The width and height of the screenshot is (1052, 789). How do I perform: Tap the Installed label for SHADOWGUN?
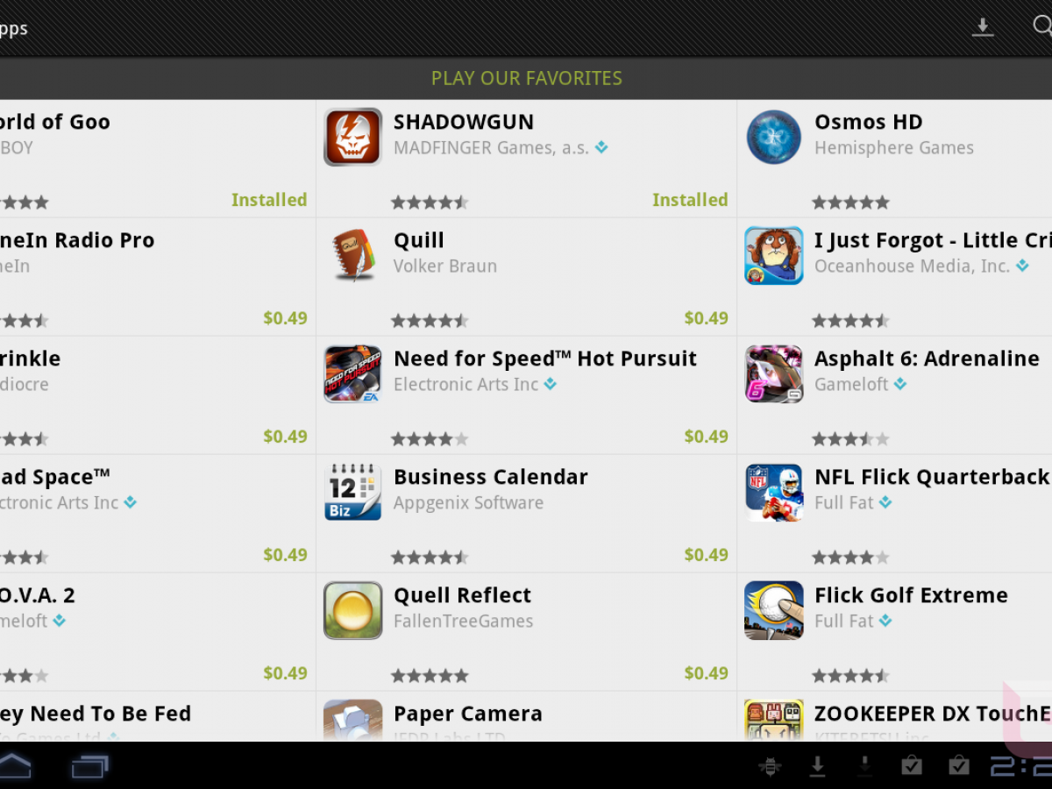pyautogui.click(x=690, y=200)
